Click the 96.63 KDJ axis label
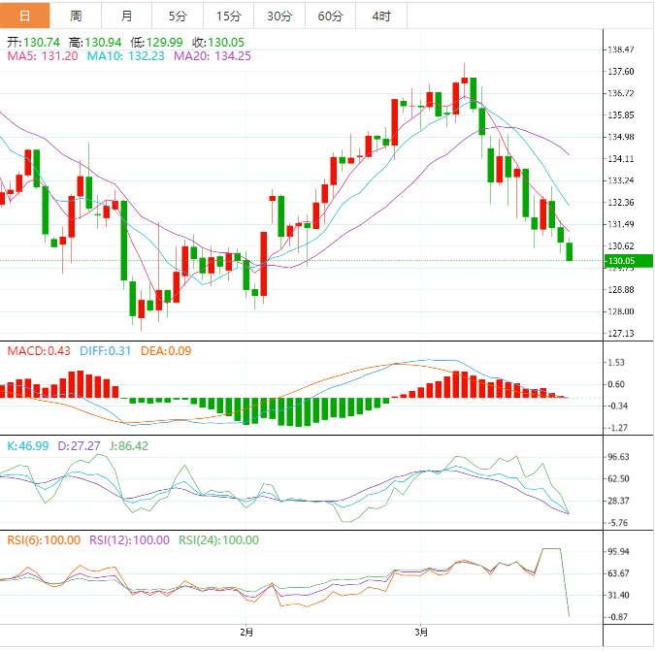This screenshot has height=651, width=655. click(x=618, y=457)
